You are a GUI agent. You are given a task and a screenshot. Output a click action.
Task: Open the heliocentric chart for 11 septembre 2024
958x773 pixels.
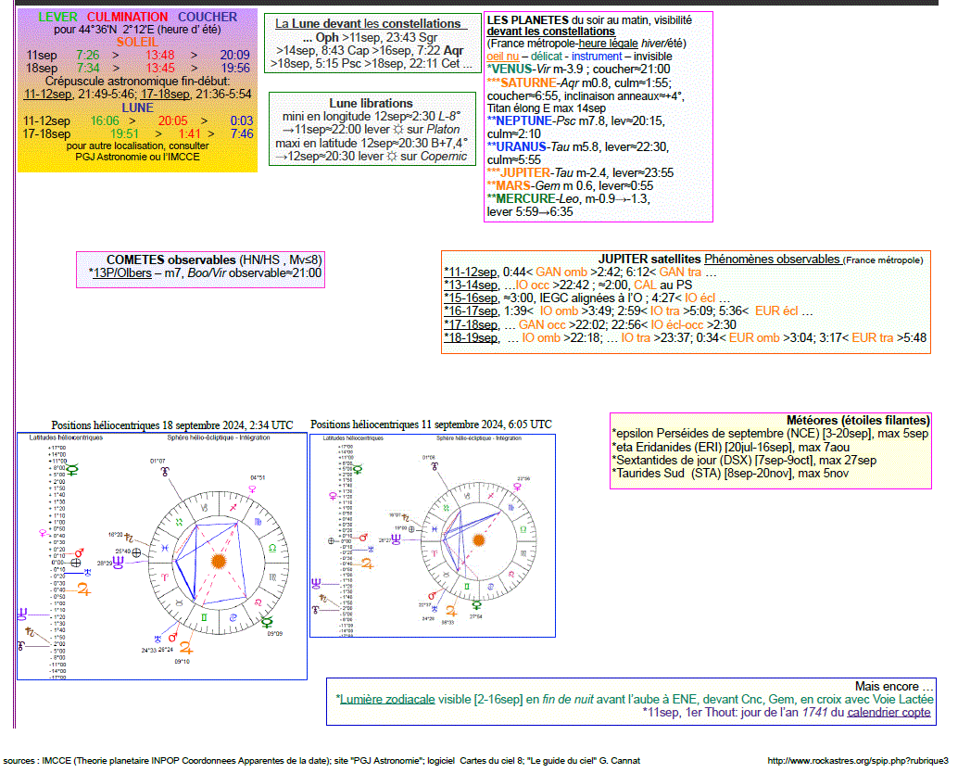point(433,536)
